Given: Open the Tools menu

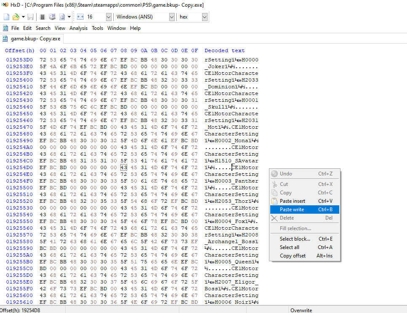Looking at the screenshot, I should (x=97, y=28).
